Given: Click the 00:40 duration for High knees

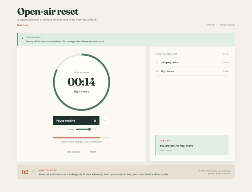Looking at the screenshot, I should pos(226,71).
